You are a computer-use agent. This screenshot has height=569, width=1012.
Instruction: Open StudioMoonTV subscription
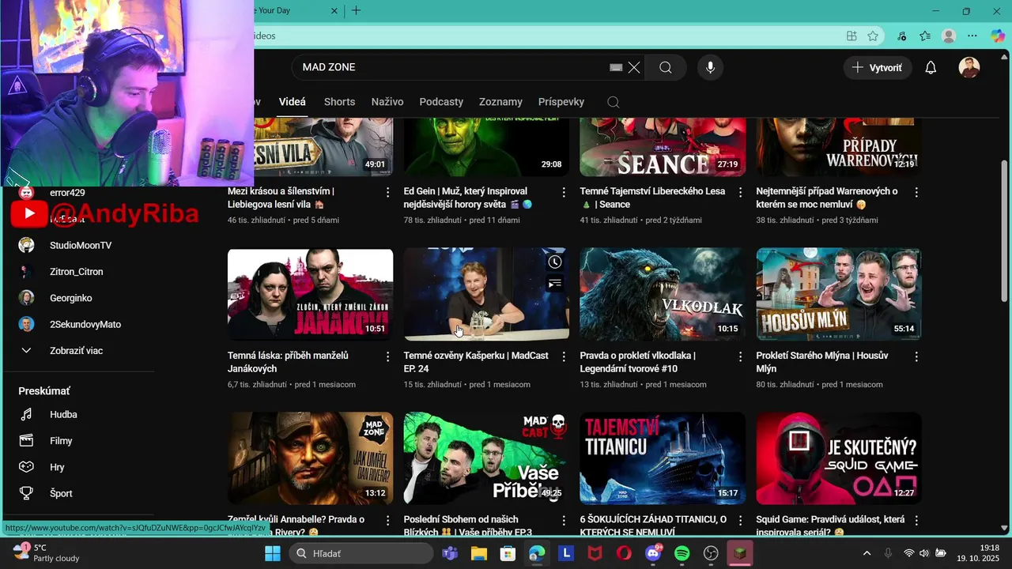[79, 246]
